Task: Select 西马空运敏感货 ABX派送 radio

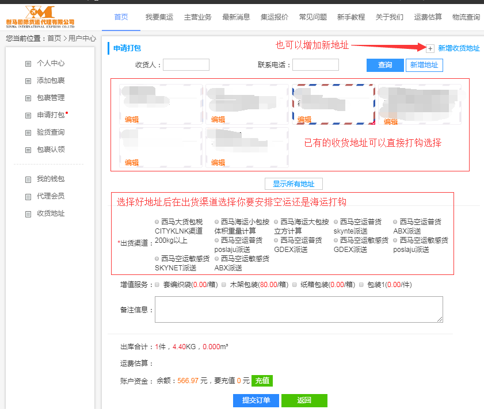Action: coord(217,258)
